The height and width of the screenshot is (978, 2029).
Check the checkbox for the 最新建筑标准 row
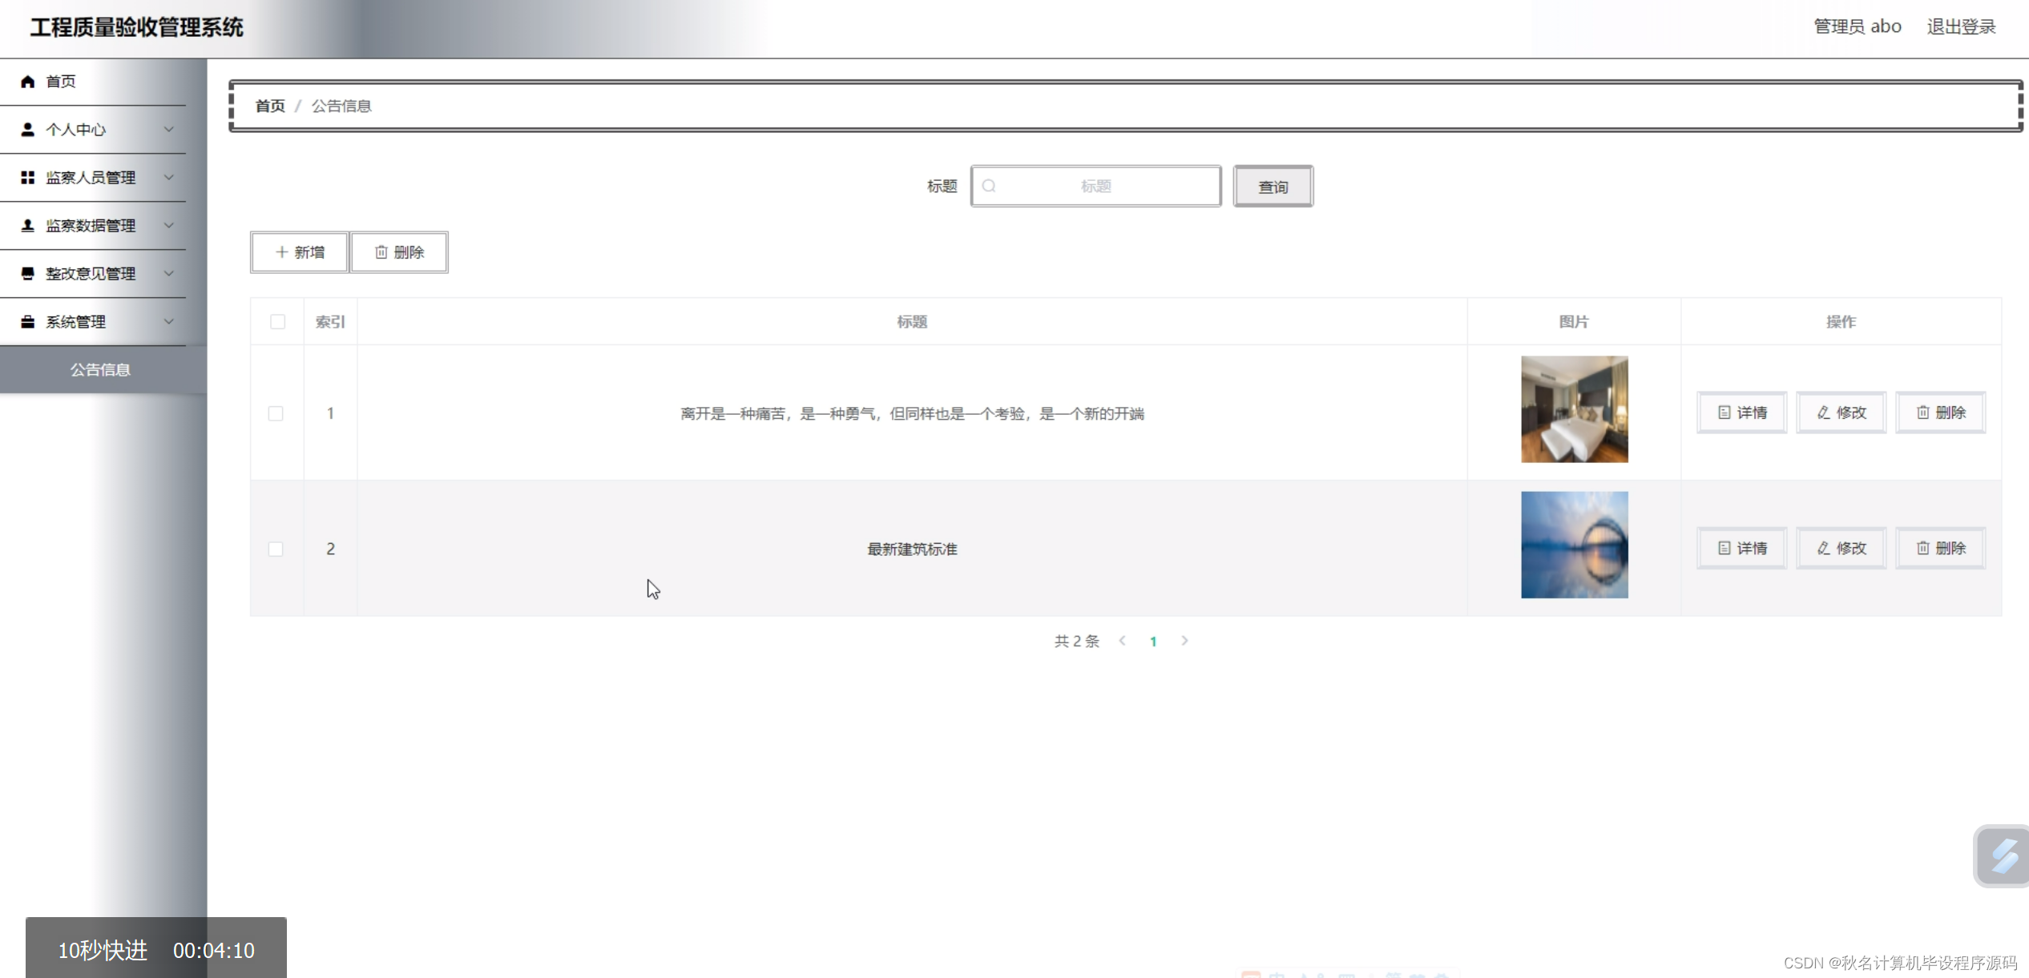pyautogui.click(x=276, y=549)
